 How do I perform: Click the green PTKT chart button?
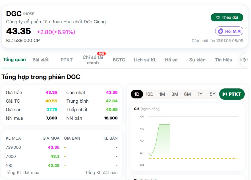pos(232,94)
